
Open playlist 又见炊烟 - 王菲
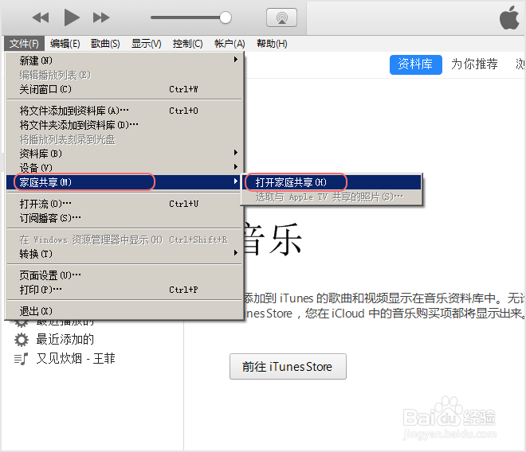click(76, 359)
